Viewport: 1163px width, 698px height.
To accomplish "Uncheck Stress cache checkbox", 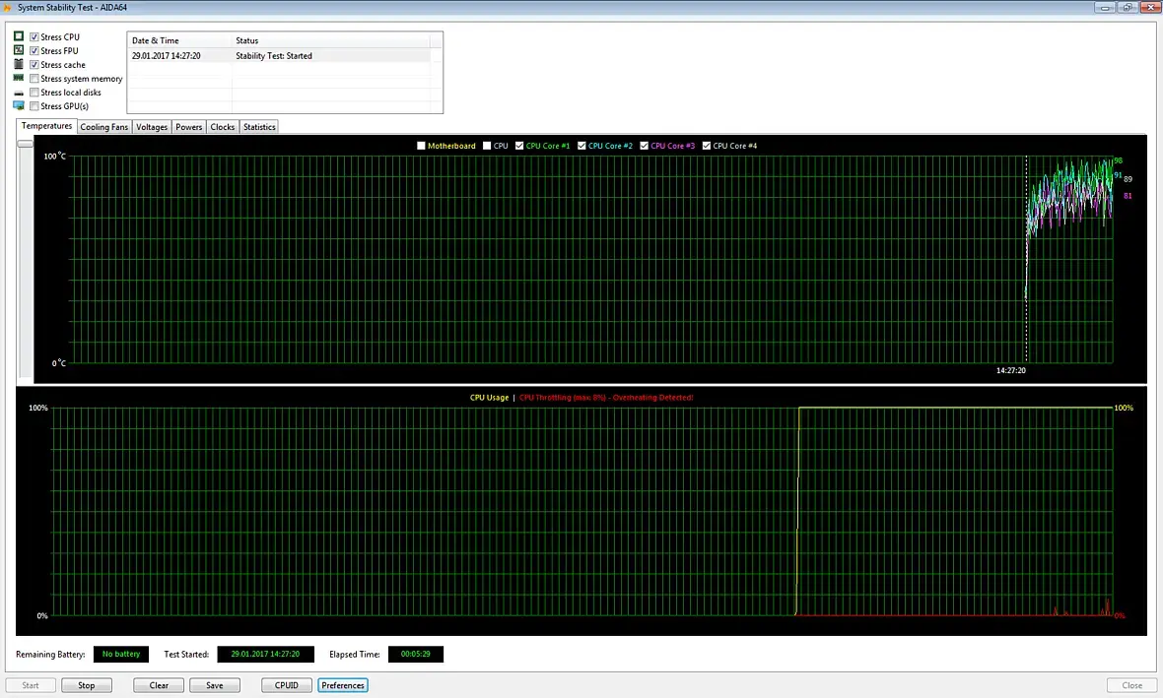I will (x=34, y=64).
